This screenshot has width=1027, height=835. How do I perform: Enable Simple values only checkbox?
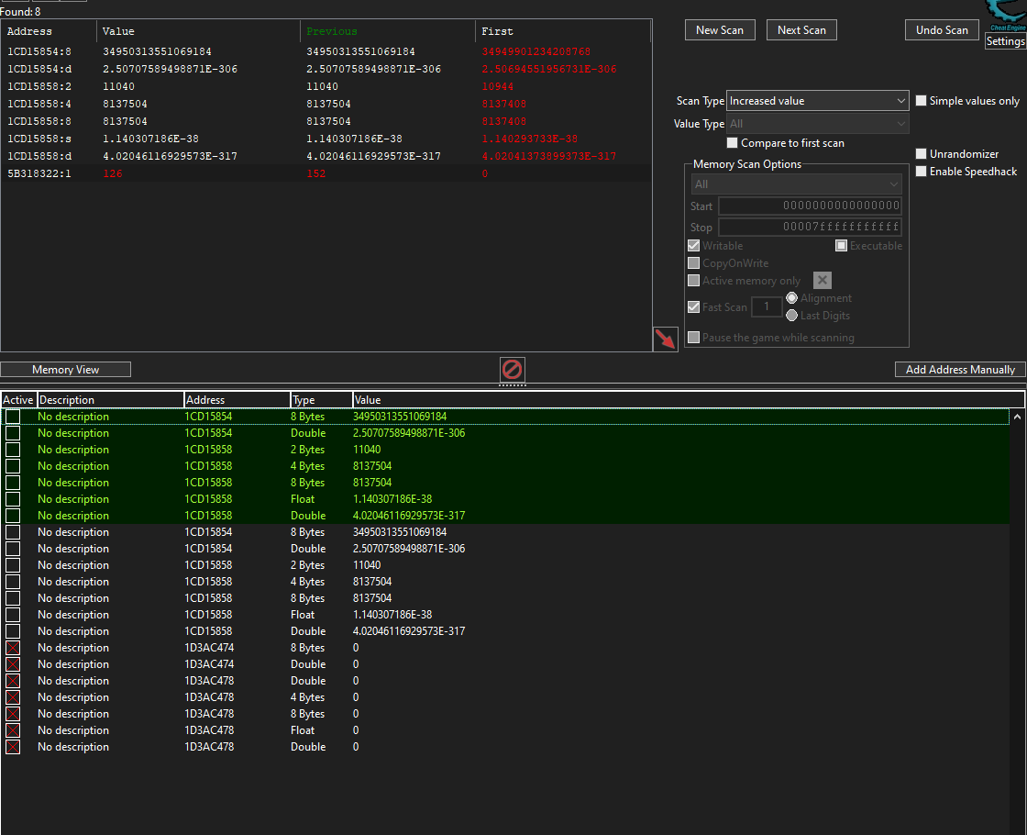pyautogui.click(x=922, y=101)
